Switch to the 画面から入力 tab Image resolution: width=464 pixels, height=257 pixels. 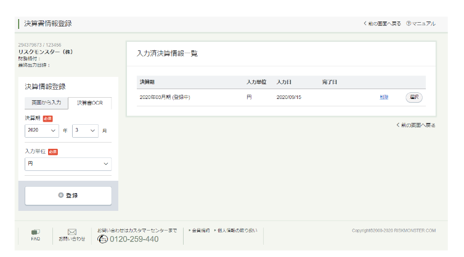point(46,103)
